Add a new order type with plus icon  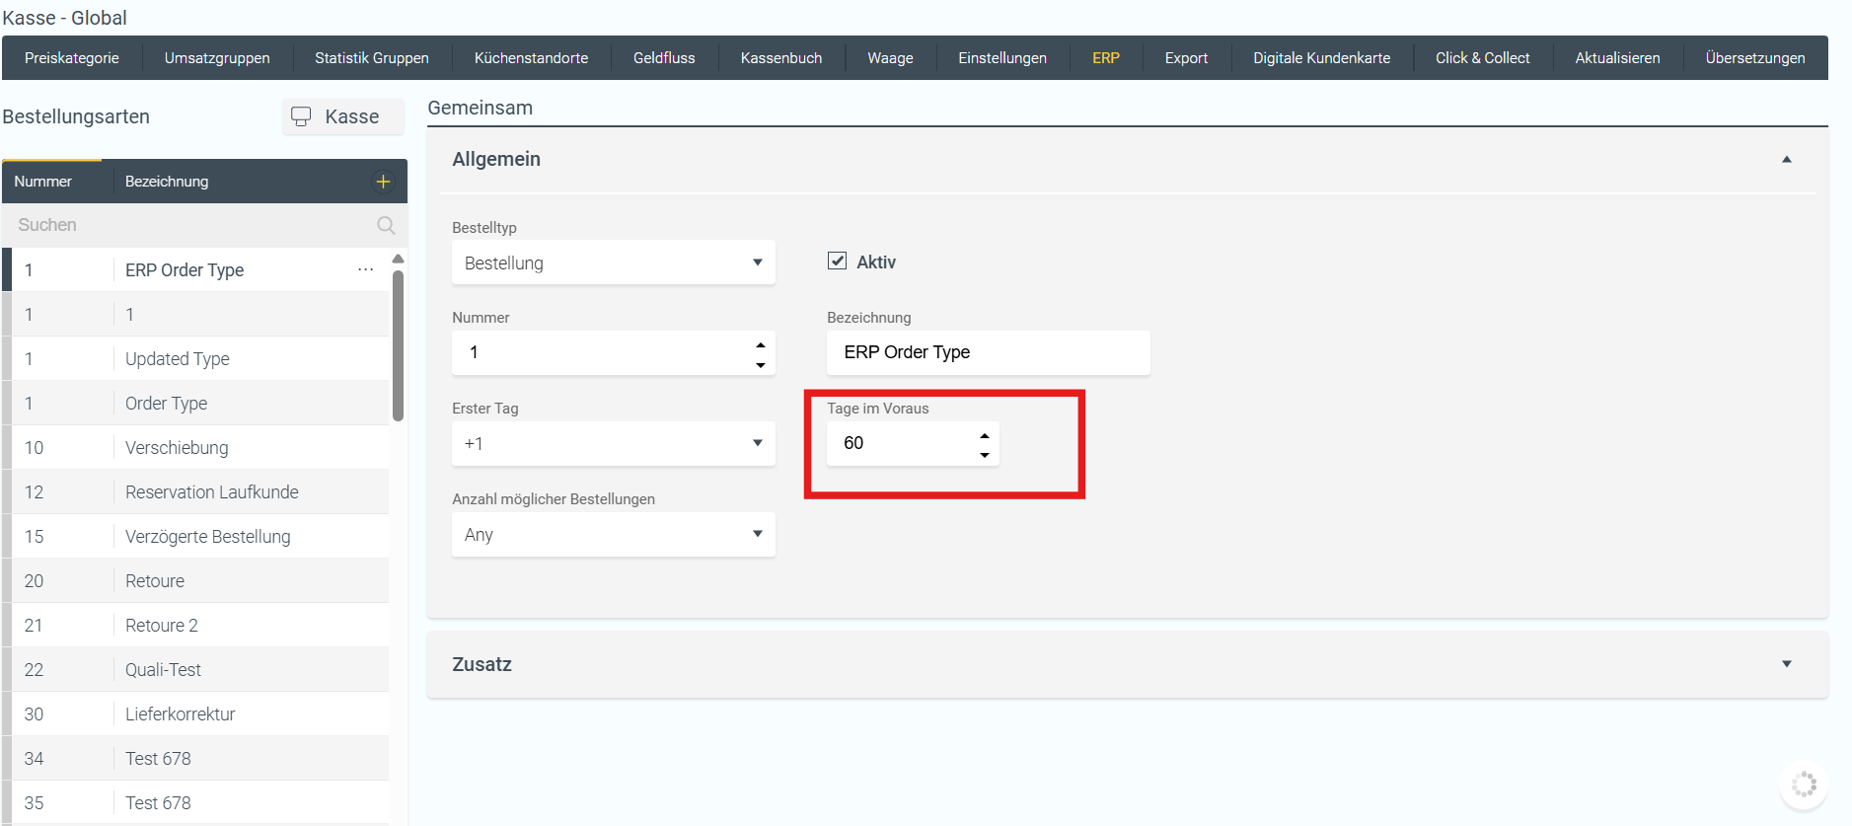coord(383,182)
